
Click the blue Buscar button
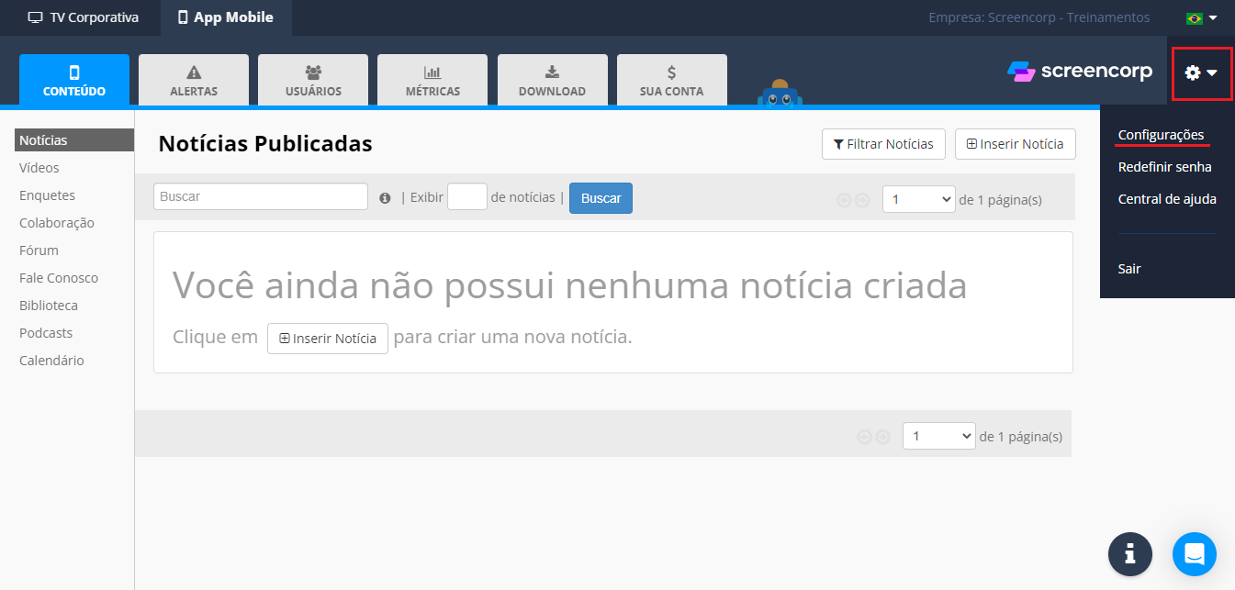coord(601,198)
